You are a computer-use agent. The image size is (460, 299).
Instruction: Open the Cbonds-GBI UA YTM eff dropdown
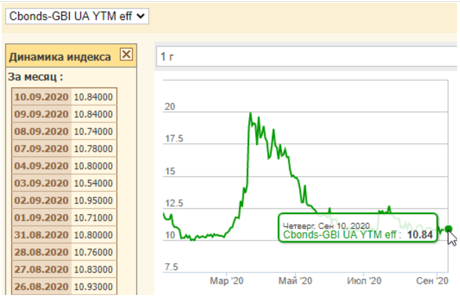click(77, 16)
